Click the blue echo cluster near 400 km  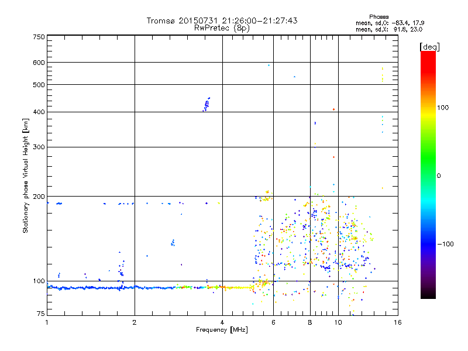pyautogui.click(x=207, y=104)
